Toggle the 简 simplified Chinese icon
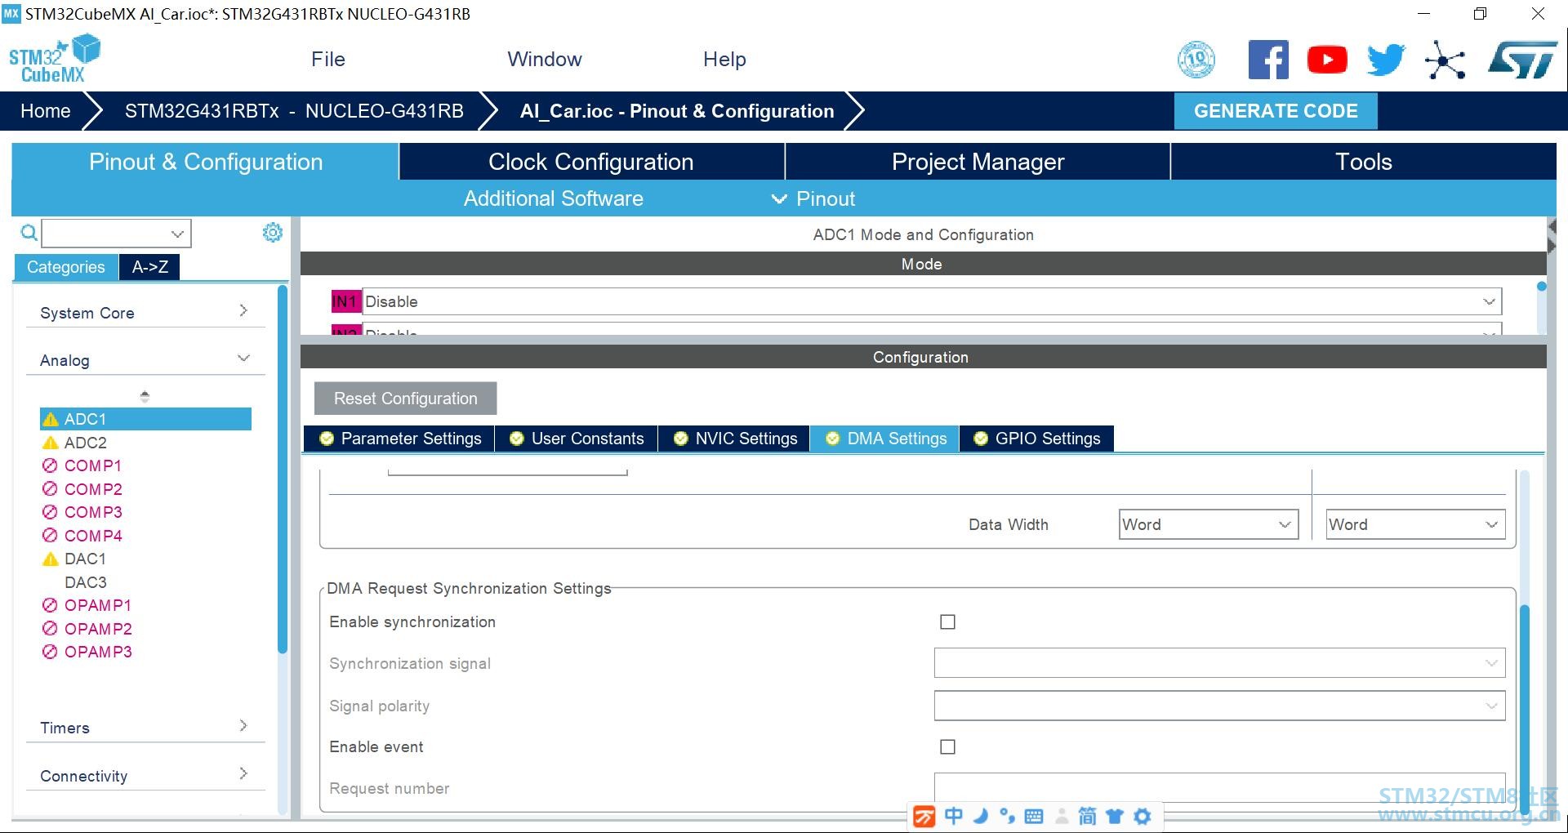1568x833 pixels. coord(1088,816)
